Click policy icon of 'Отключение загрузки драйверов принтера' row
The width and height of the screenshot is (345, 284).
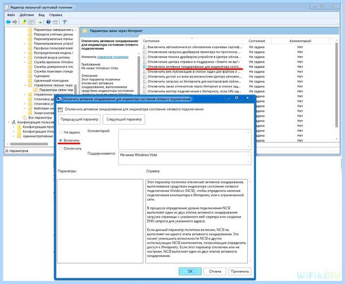(144, 52)
